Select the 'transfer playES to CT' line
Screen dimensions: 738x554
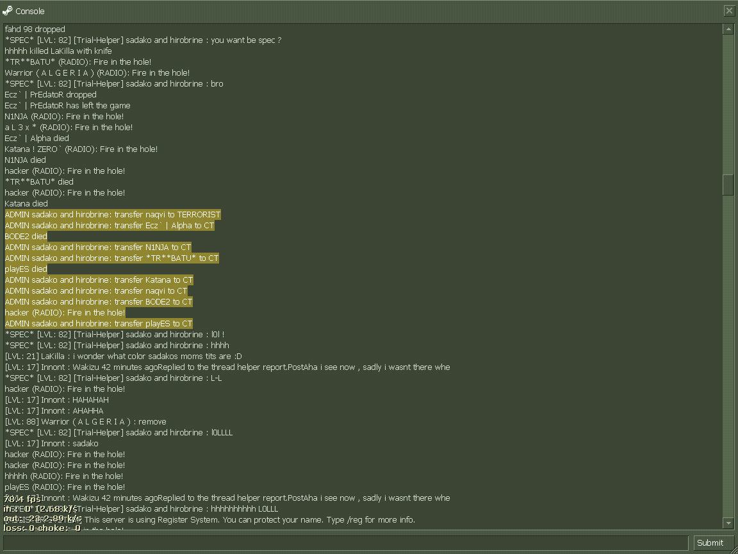tap(99, 324)
